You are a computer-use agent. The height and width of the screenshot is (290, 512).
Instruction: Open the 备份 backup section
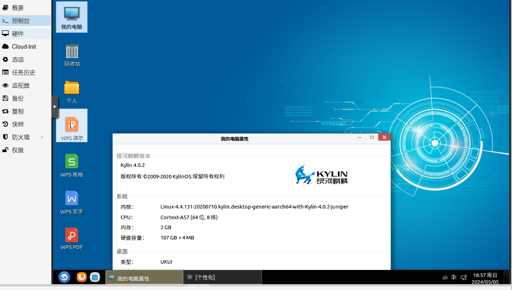point(25,99)
